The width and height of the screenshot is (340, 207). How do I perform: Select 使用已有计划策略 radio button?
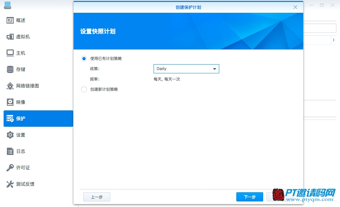coord(84,59)
